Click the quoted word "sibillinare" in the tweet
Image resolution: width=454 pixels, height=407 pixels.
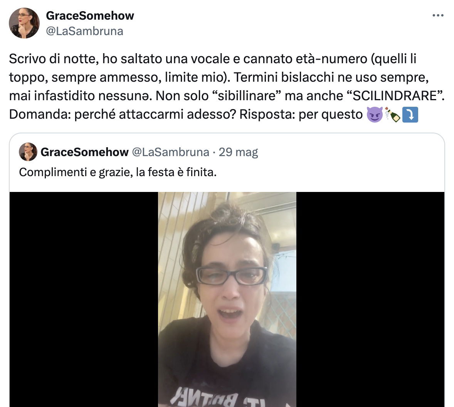[x=246, y=96]
